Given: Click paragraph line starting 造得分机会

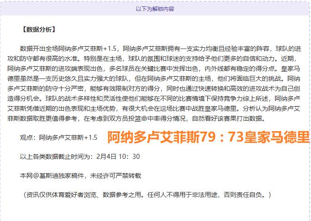Looking at the screenshot, I should [154, 98].
